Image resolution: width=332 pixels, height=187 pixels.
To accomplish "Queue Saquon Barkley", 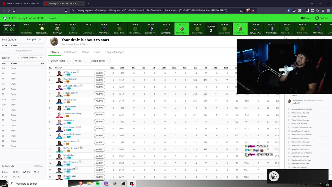I will tap(100, 94).
